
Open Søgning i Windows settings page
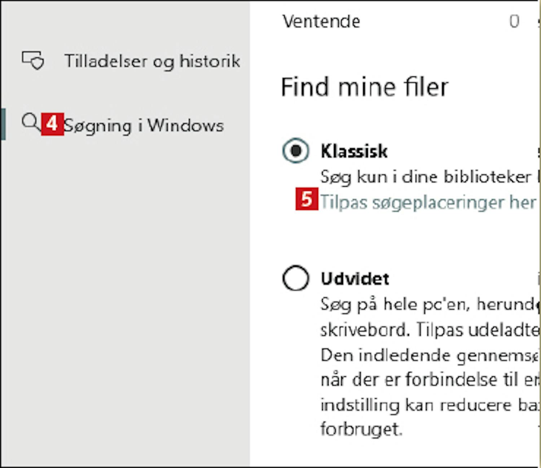(144, 126)
